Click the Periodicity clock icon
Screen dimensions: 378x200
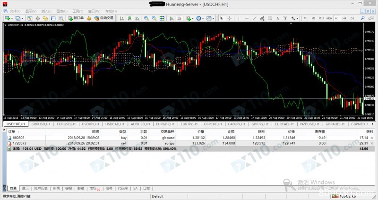(x=198, y=18)
